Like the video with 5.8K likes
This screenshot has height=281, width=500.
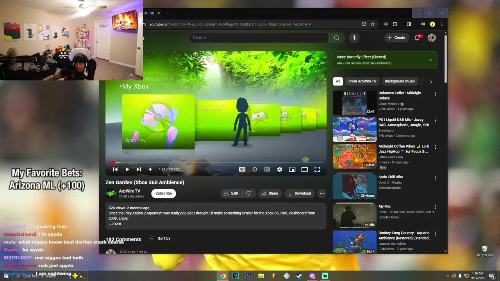[x=231, y=194]
